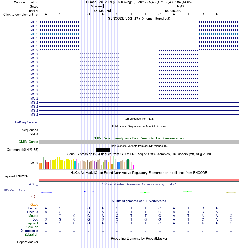Click the dark green GTEx expression bar
Image resolution: width=239 pixels, height=248 pixels.
(128, 164)
